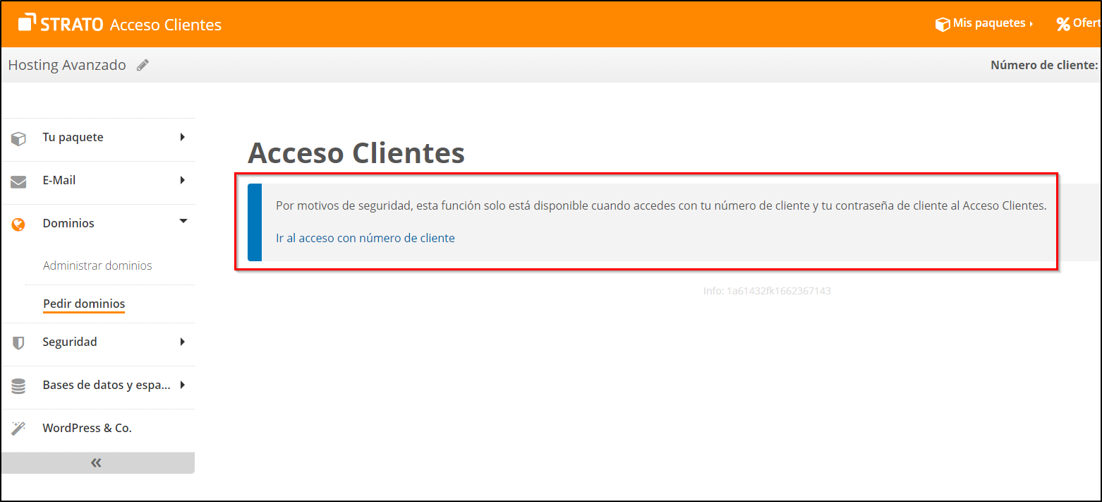Expand the E-Mail section
This screenshot has height=502, width=1102.
pyautogui.click(x=183, y=180)
